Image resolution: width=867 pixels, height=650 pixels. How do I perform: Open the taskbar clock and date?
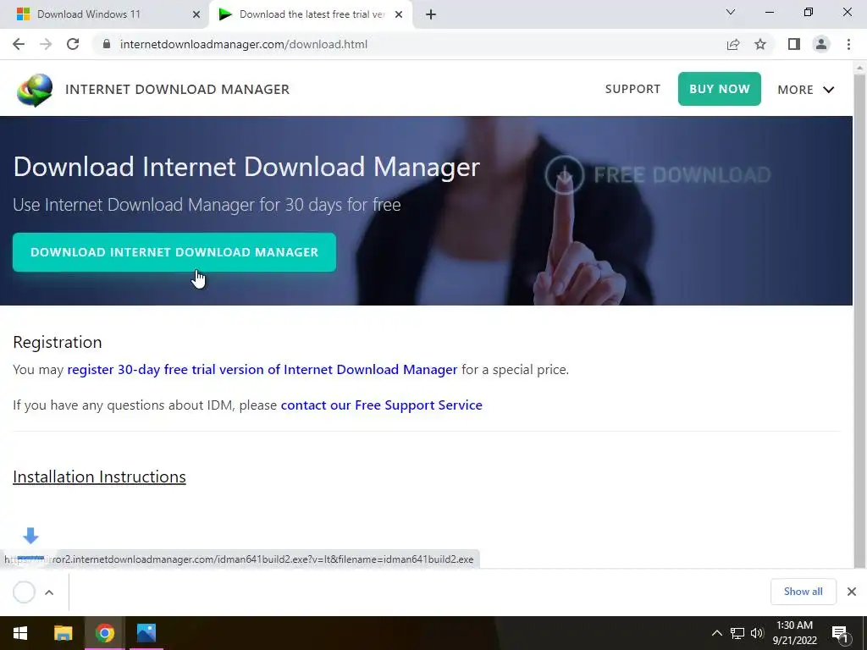[x=794, y=633]
